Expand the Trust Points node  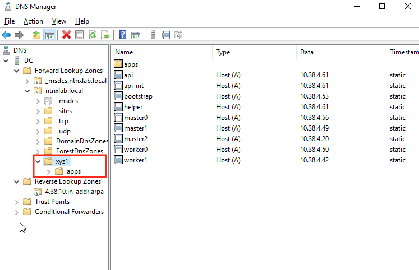[x=16, y=202]
